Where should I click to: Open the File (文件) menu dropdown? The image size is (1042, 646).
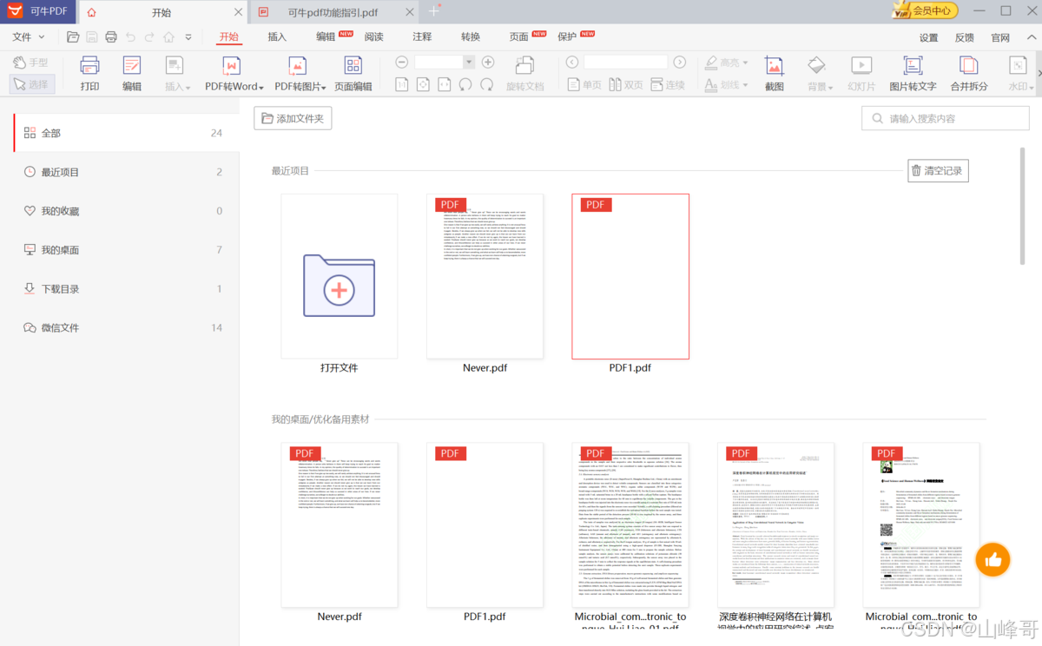point(29,37)
